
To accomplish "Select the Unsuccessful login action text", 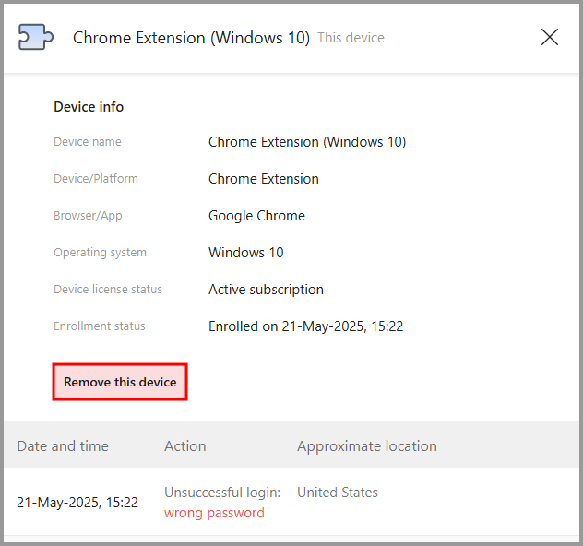I will 222,493.
